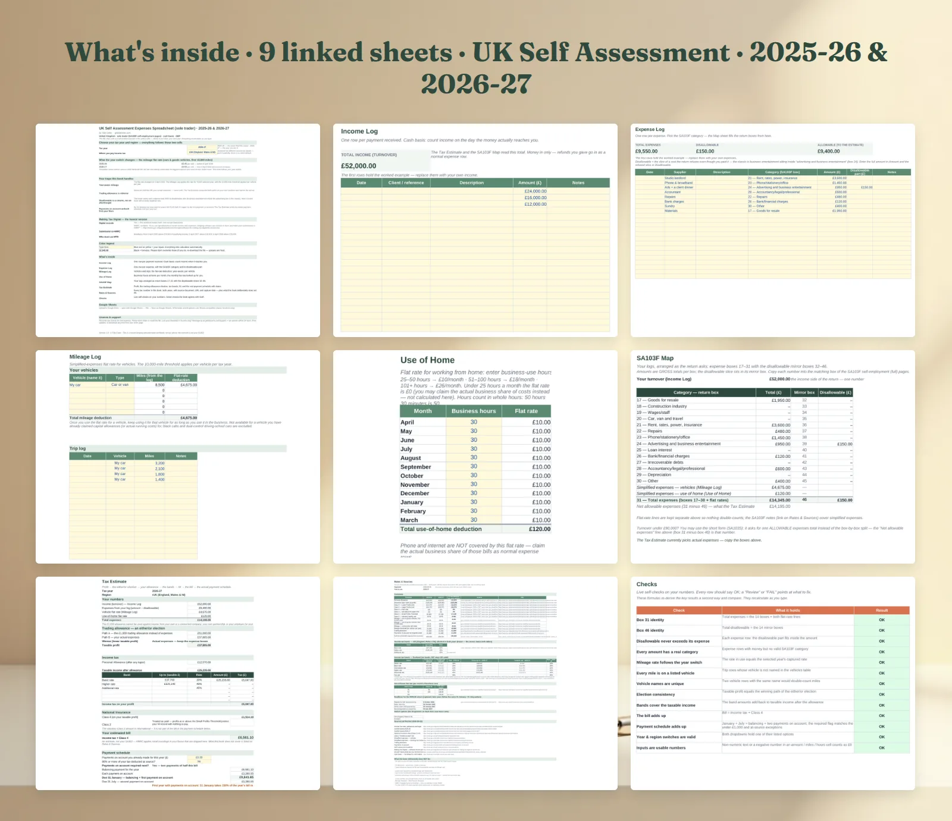Click the 'Category — return box' header
The width and height of the screenshot is (952, 821).
click(696, 392)
